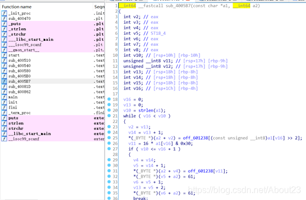Click the icon of highlighted sub_4005B7 row
Viewport: 306px width, 200px height.
point(4,81)
